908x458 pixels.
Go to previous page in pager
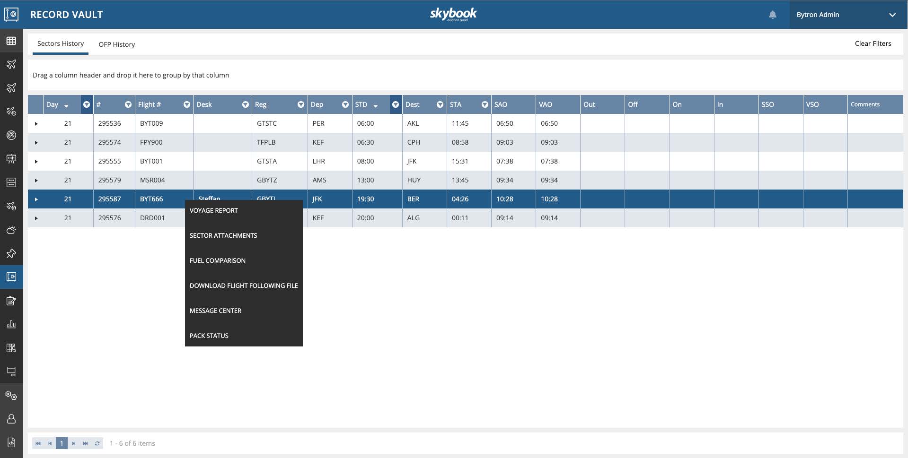(x=50, y=443)
